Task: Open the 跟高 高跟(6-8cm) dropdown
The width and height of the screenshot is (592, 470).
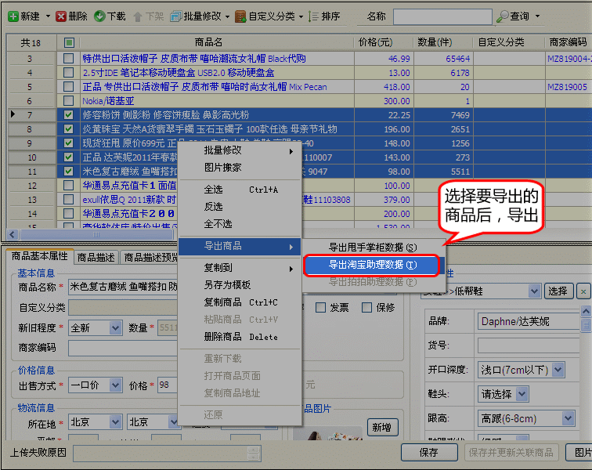Action: (569, 418)
